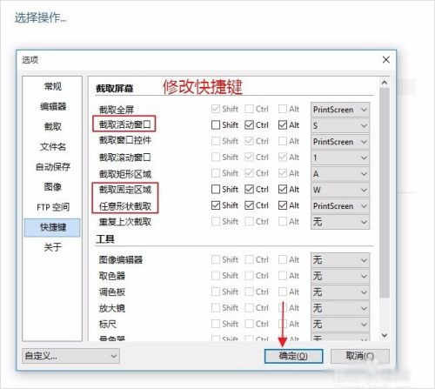
Task: Check Shift for 重复上次截取
Action: (x=216, y=221)
